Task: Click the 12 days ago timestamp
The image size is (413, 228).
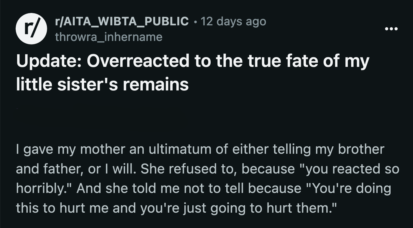Action: [x=233, y=21]
